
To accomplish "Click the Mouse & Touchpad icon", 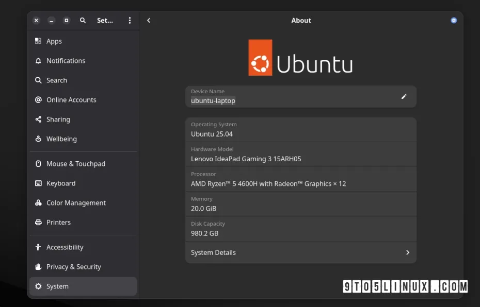I will [38, 164].
